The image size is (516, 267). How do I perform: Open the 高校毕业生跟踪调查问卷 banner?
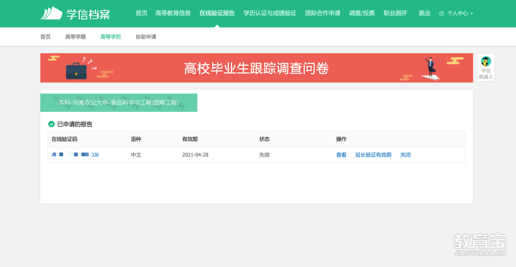[x=257, y=68]
